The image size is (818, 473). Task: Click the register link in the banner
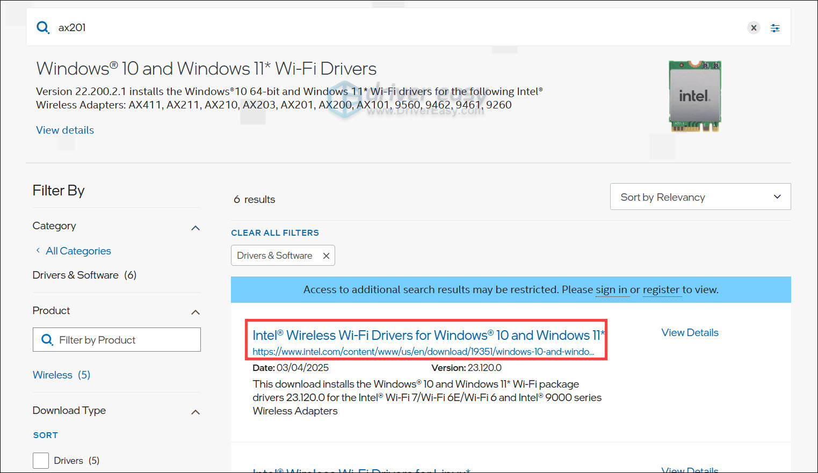click(x=662, y=289)
